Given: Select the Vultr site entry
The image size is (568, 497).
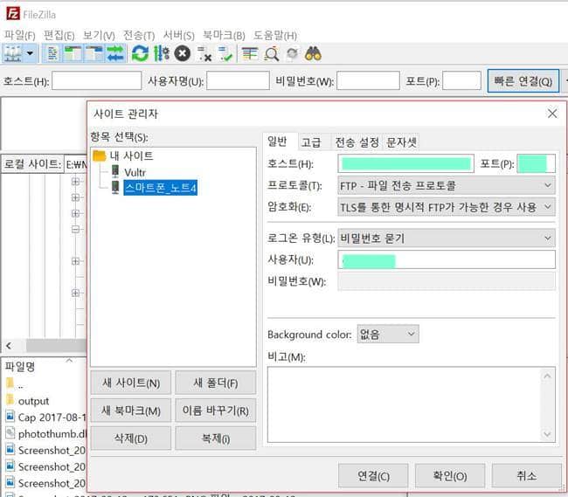Looking at the screenshot, I should click(135, 172).
